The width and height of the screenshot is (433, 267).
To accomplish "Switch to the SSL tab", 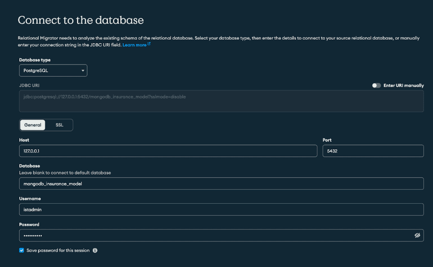I will tap(59, 125).
